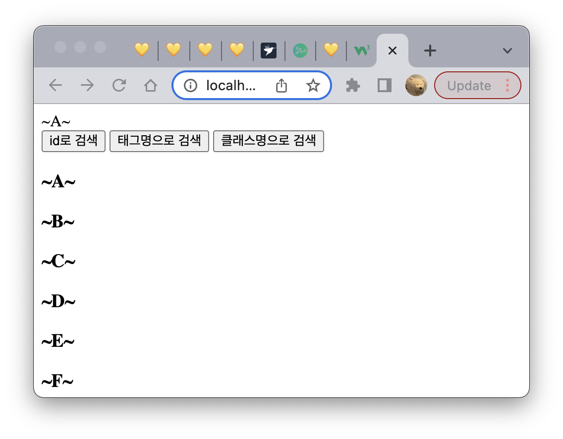Open Chrome menu three dots
This screenshot has width=563, height=439.
point(507,85)
